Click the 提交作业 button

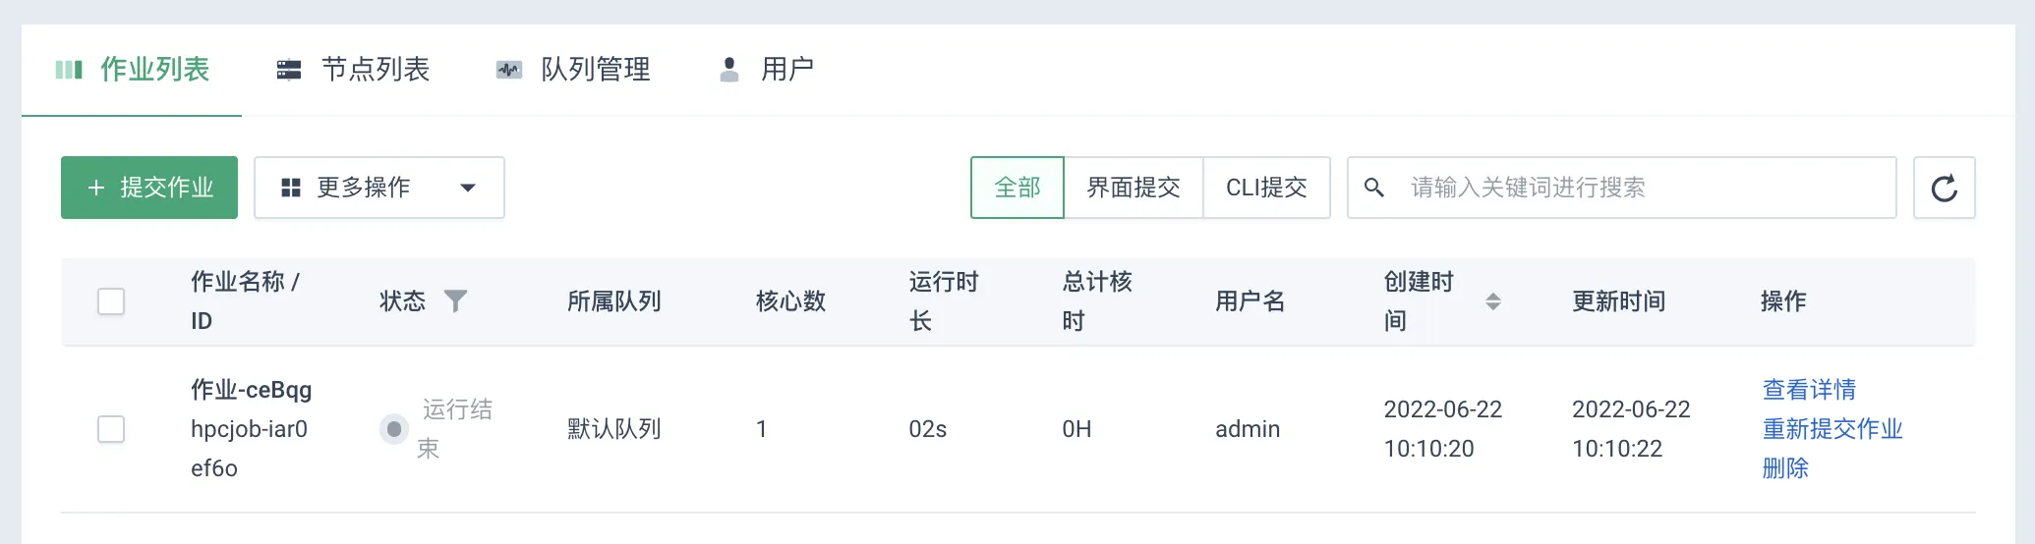coord(149,188)
